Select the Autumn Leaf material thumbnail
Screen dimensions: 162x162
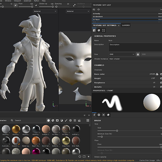tap(16, 141)
